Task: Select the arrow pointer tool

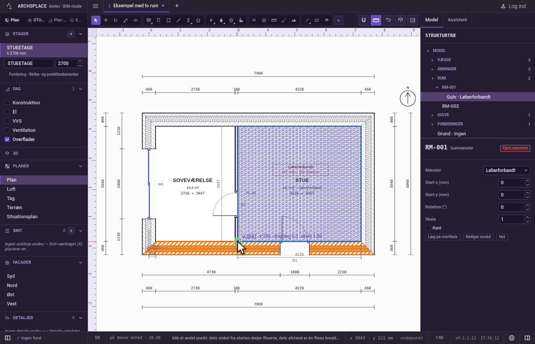Action: click(96, 20)
